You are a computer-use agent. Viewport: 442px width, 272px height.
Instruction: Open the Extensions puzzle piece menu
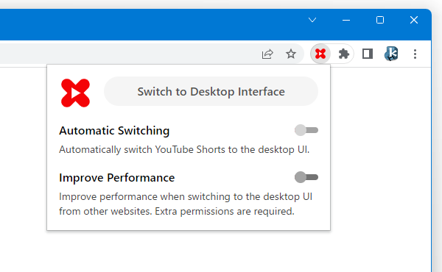tap(343, 54)
